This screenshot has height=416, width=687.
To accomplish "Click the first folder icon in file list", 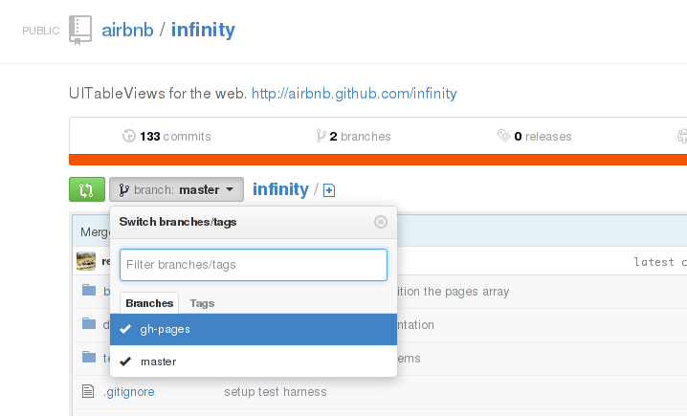I will pos(89,290).
